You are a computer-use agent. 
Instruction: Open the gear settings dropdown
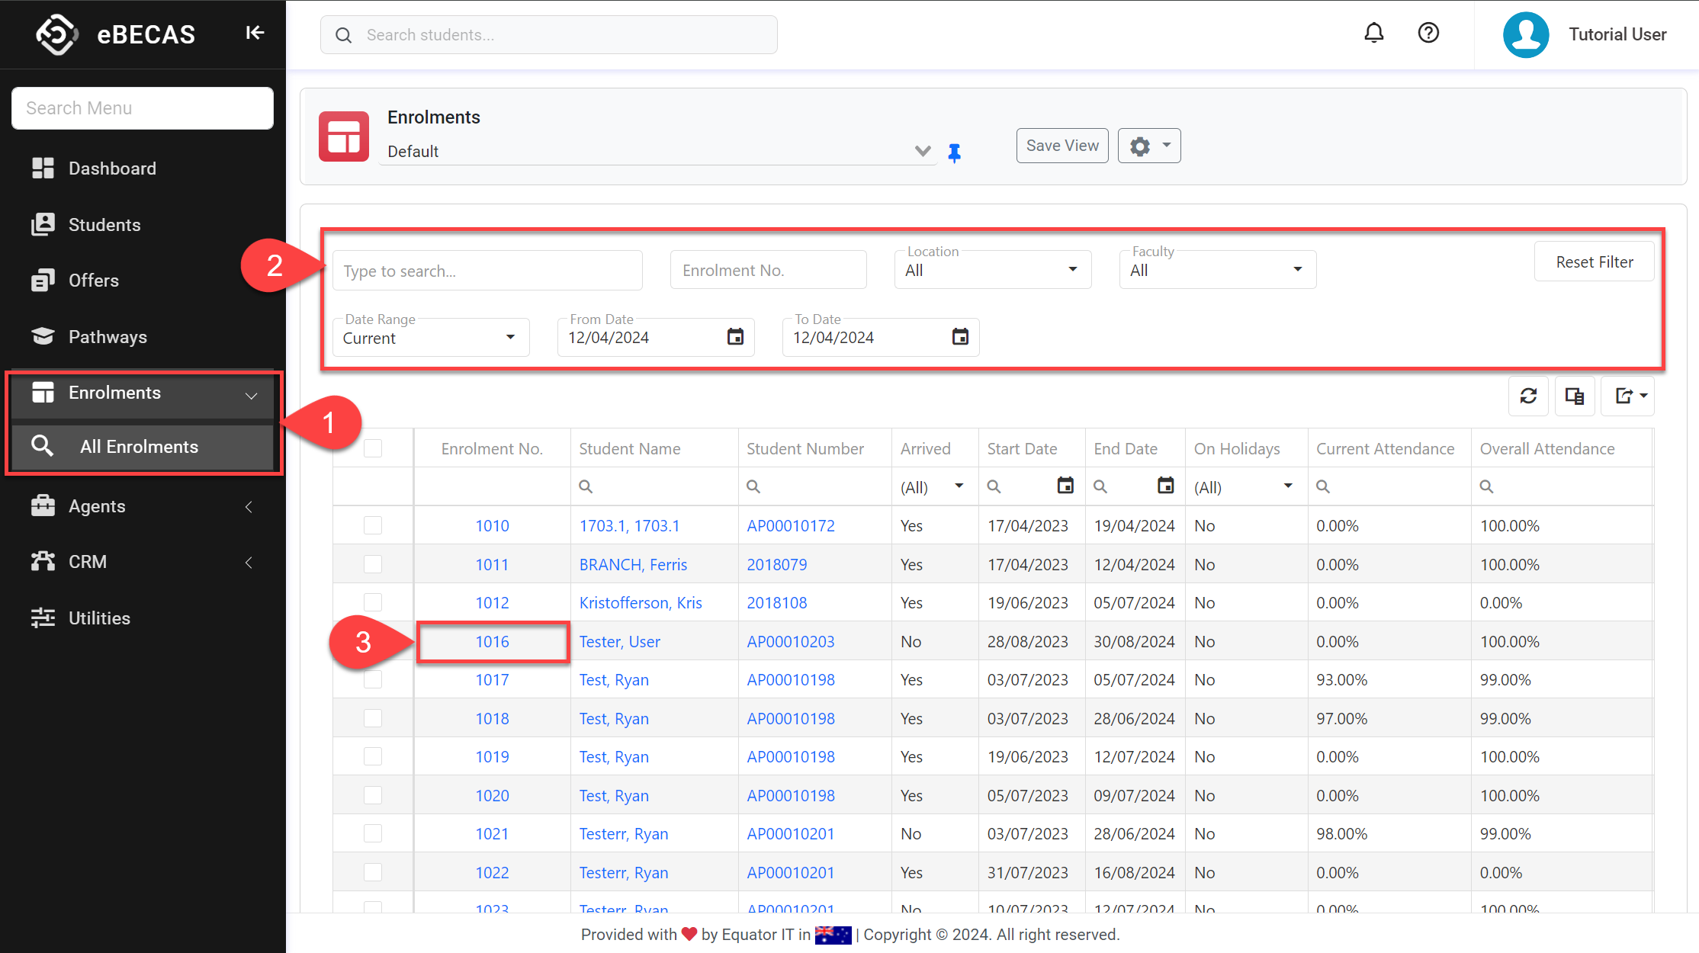pos(1148,146)
